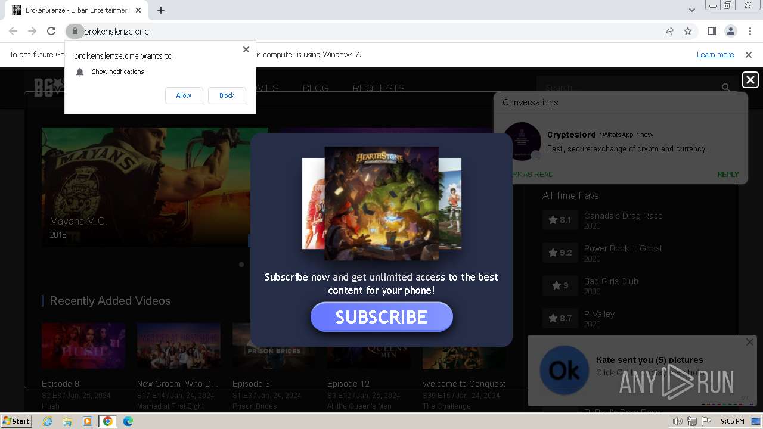Viewport: 763px width, 429px height.
Task: Expand the tab search chevron
Action: click(691, 10)
